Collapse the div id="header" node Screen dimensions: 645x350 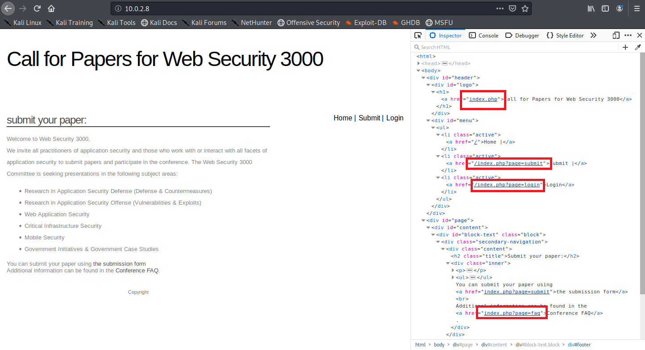coord(423,78)
